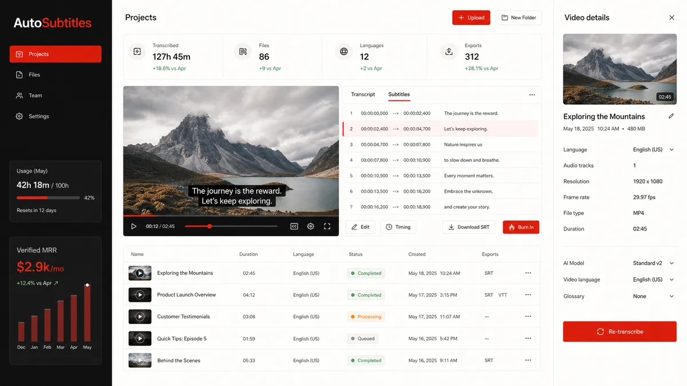Open the Exploring the Mountains row thumbnail
Screen dimensions: 687x386
tap(140, 273)
